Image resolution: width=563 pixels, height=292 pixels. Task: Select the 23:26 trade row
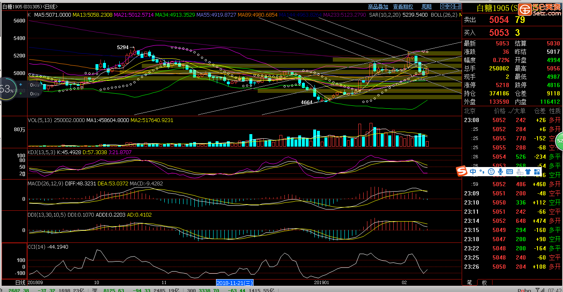[x=513, y=267]
